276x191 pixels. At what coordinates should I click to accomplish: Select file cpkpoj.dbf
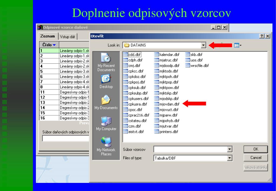[134, 82]
